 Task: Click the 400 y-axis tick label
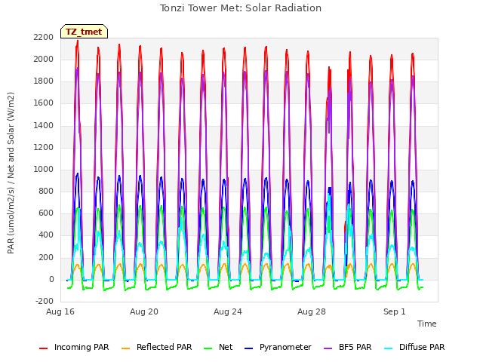46,235
